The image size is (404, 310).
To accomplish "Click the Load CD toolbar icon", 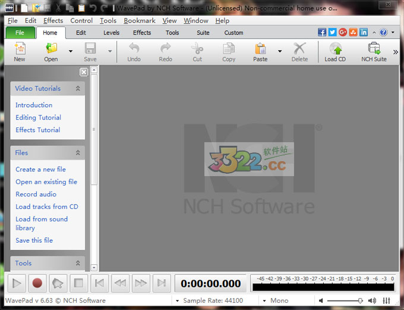I will [335, 51].
